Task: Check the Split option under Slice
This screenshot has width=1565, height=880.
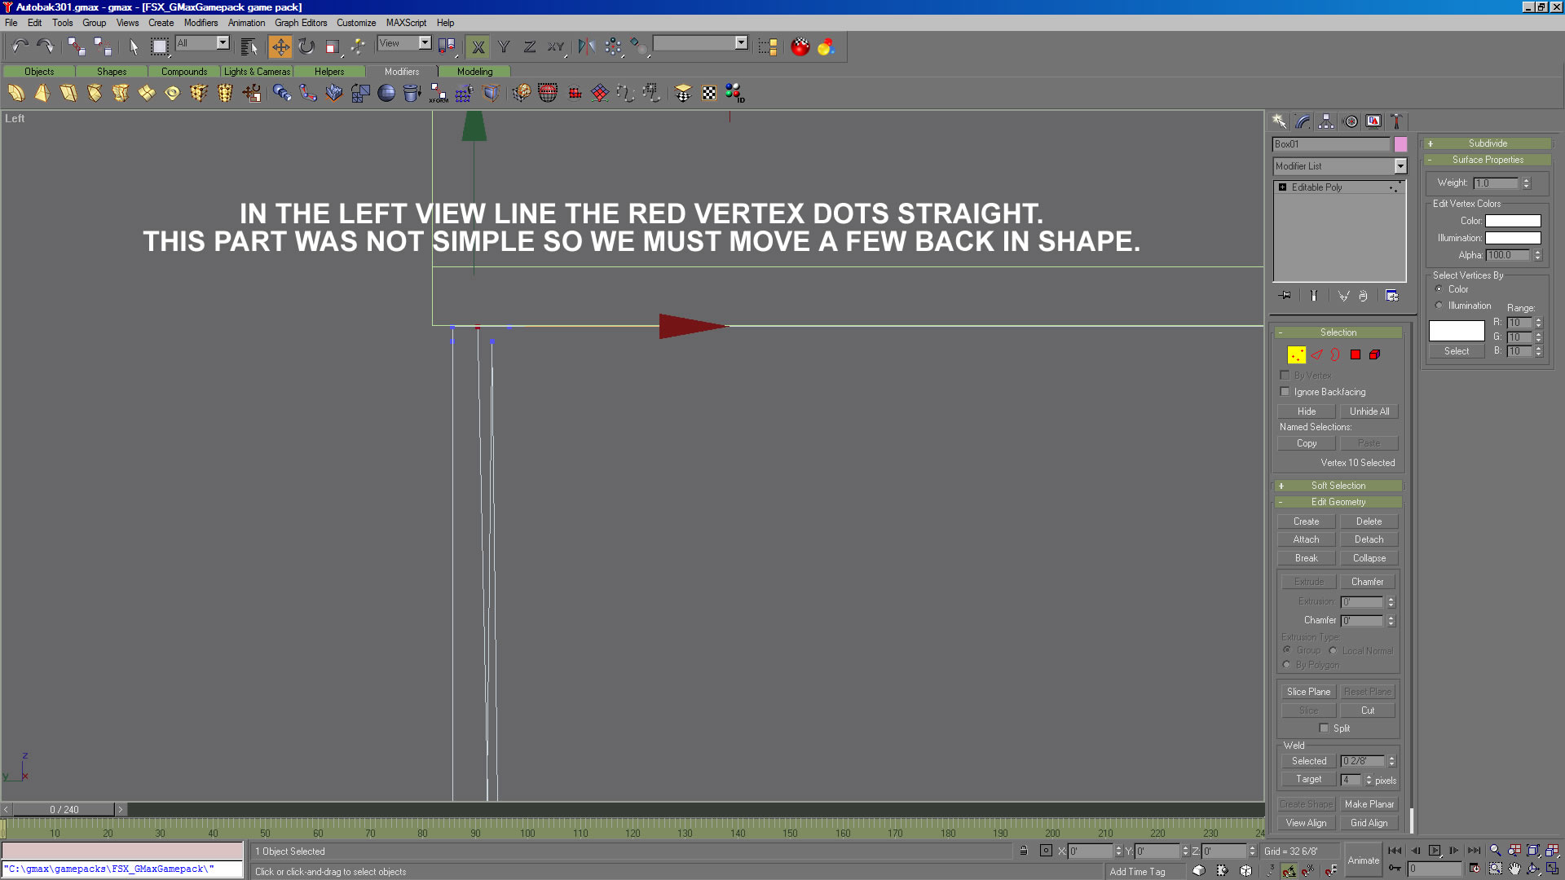Action: [x=1324, y=728]
